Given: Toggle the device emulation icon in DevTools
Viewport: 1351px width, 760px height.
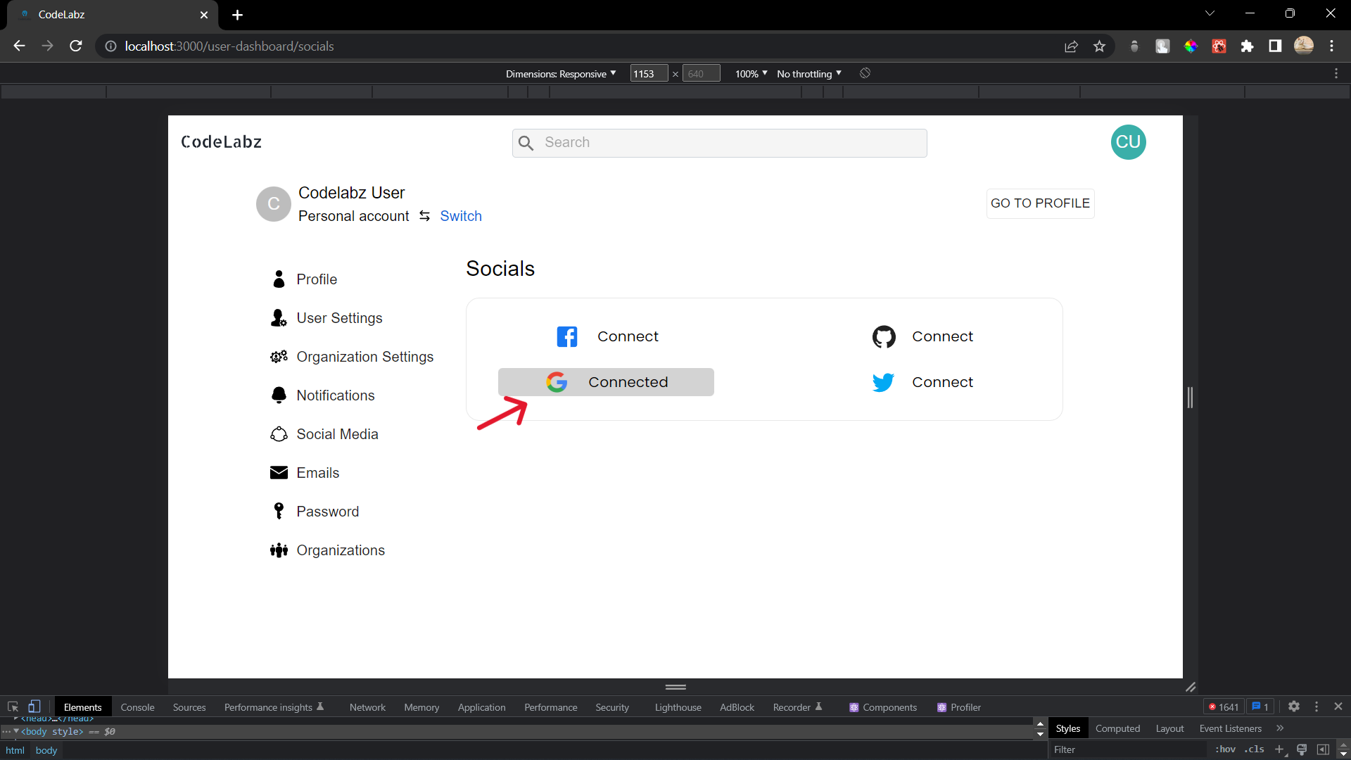Looking at the screenshot, I should (x=34, y=707).
